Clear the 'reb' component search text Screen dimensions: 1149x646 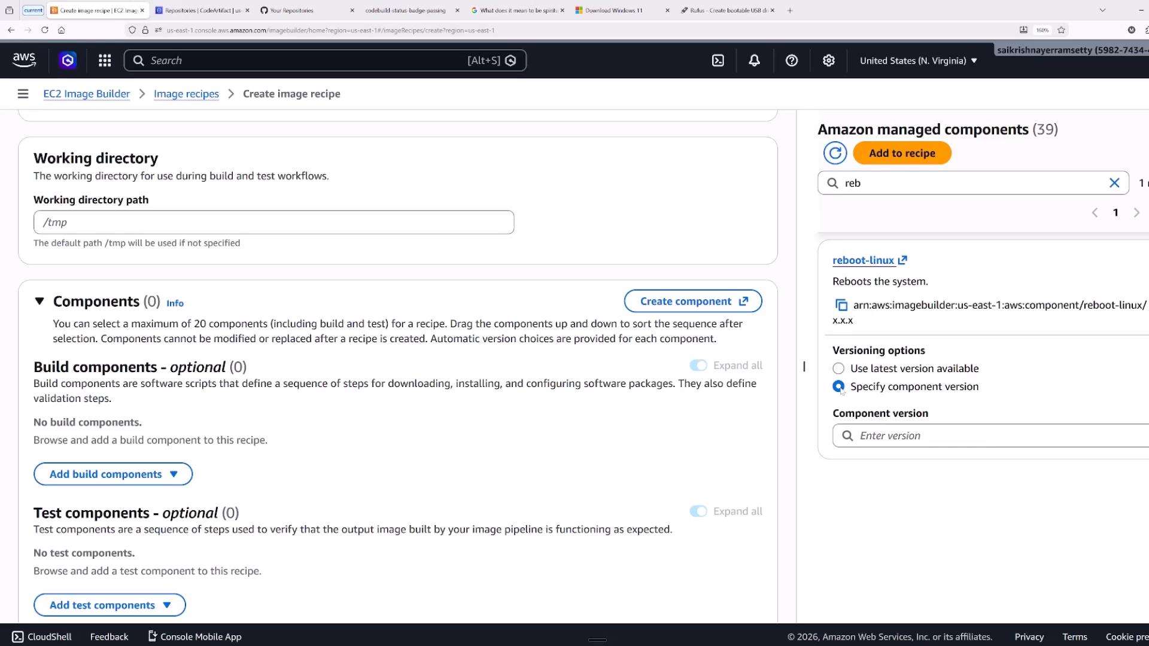click(1114, 183)
